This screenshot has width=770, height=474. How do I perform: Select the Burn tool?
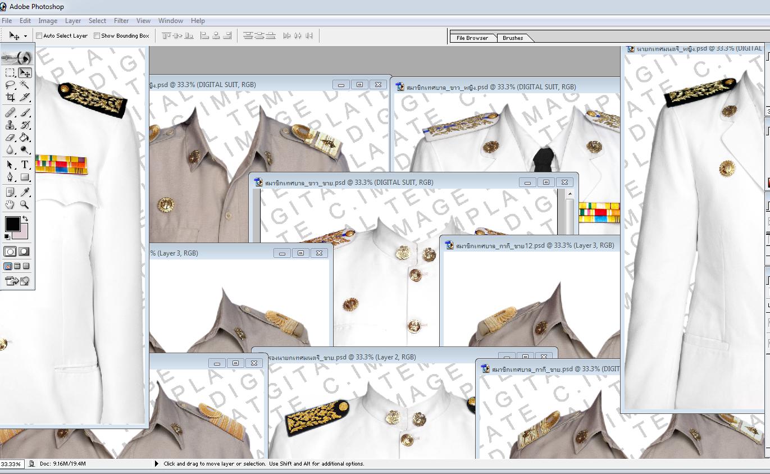[25, 149]
